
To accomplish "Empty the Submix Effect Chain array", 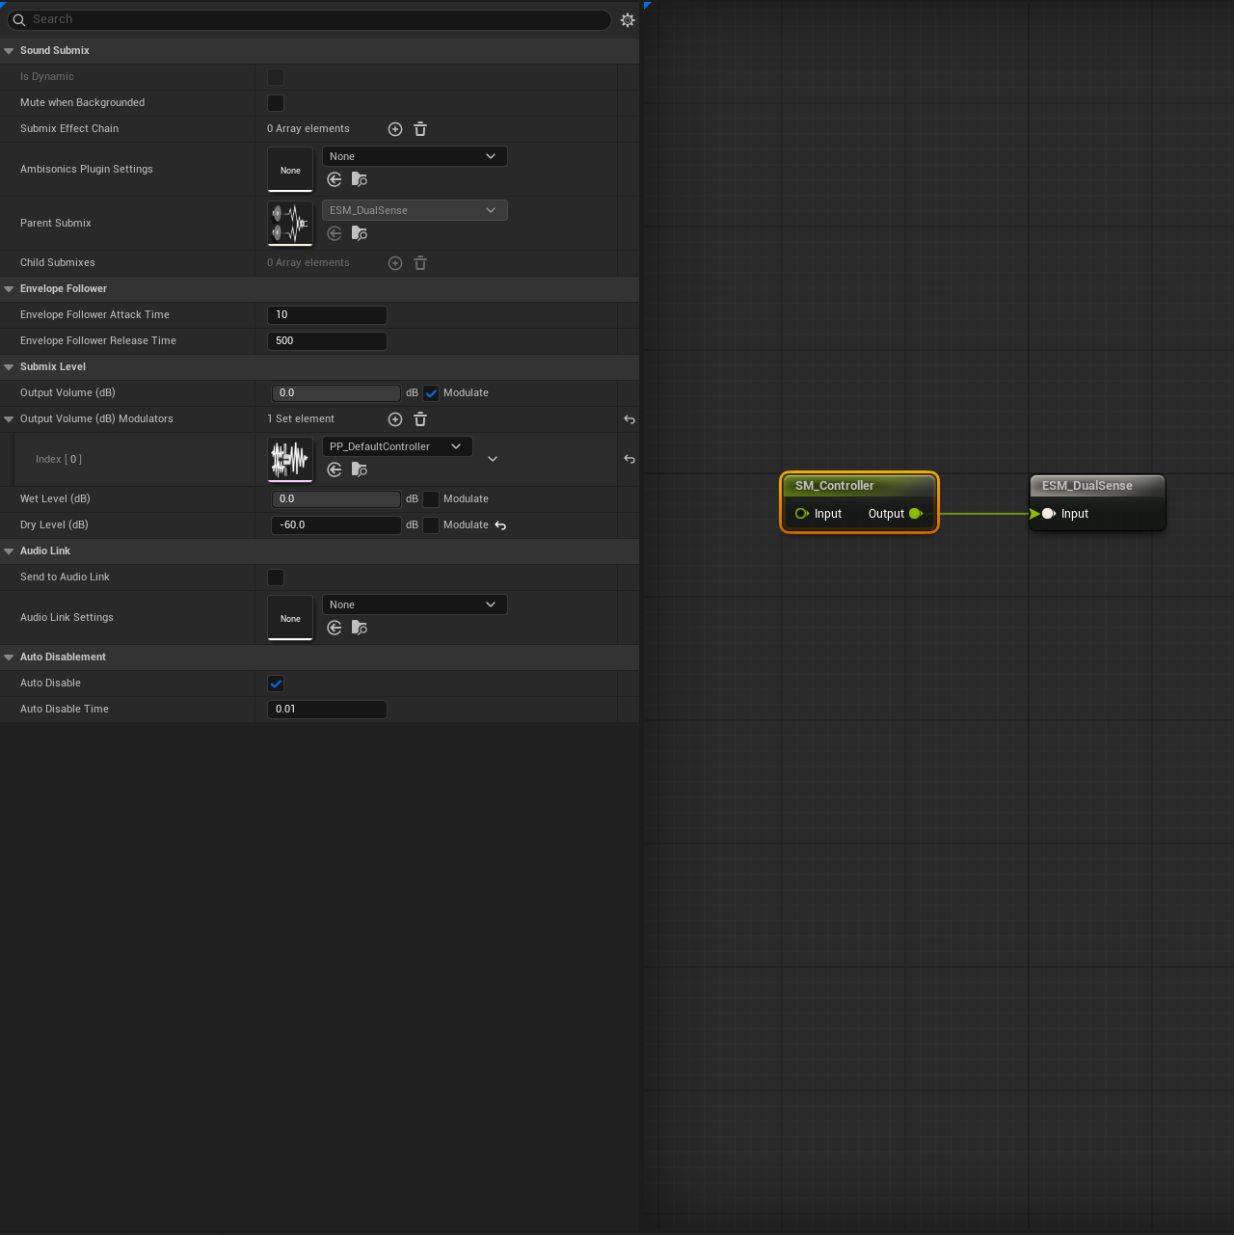I will tap(420, 129).
